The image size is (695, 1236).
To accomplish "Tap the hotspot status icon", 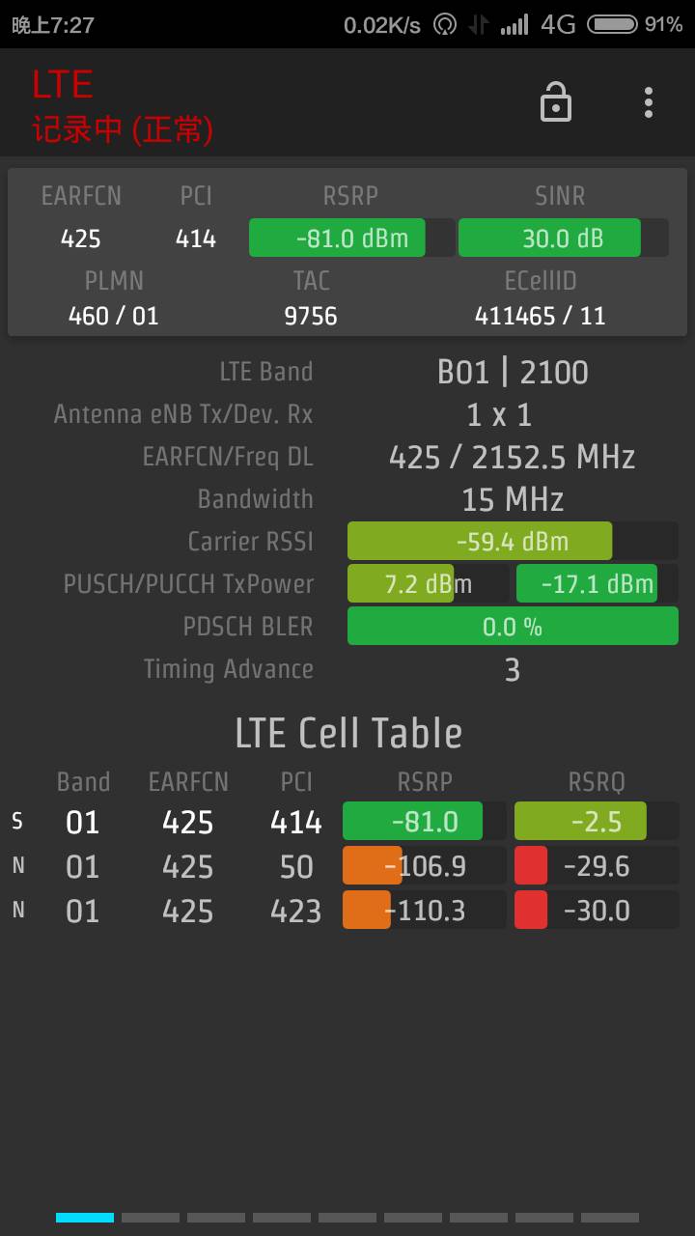I will (444, 25).
